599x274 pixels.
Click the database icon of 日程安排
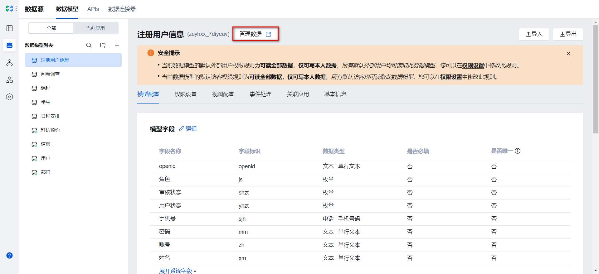(34, 116)
